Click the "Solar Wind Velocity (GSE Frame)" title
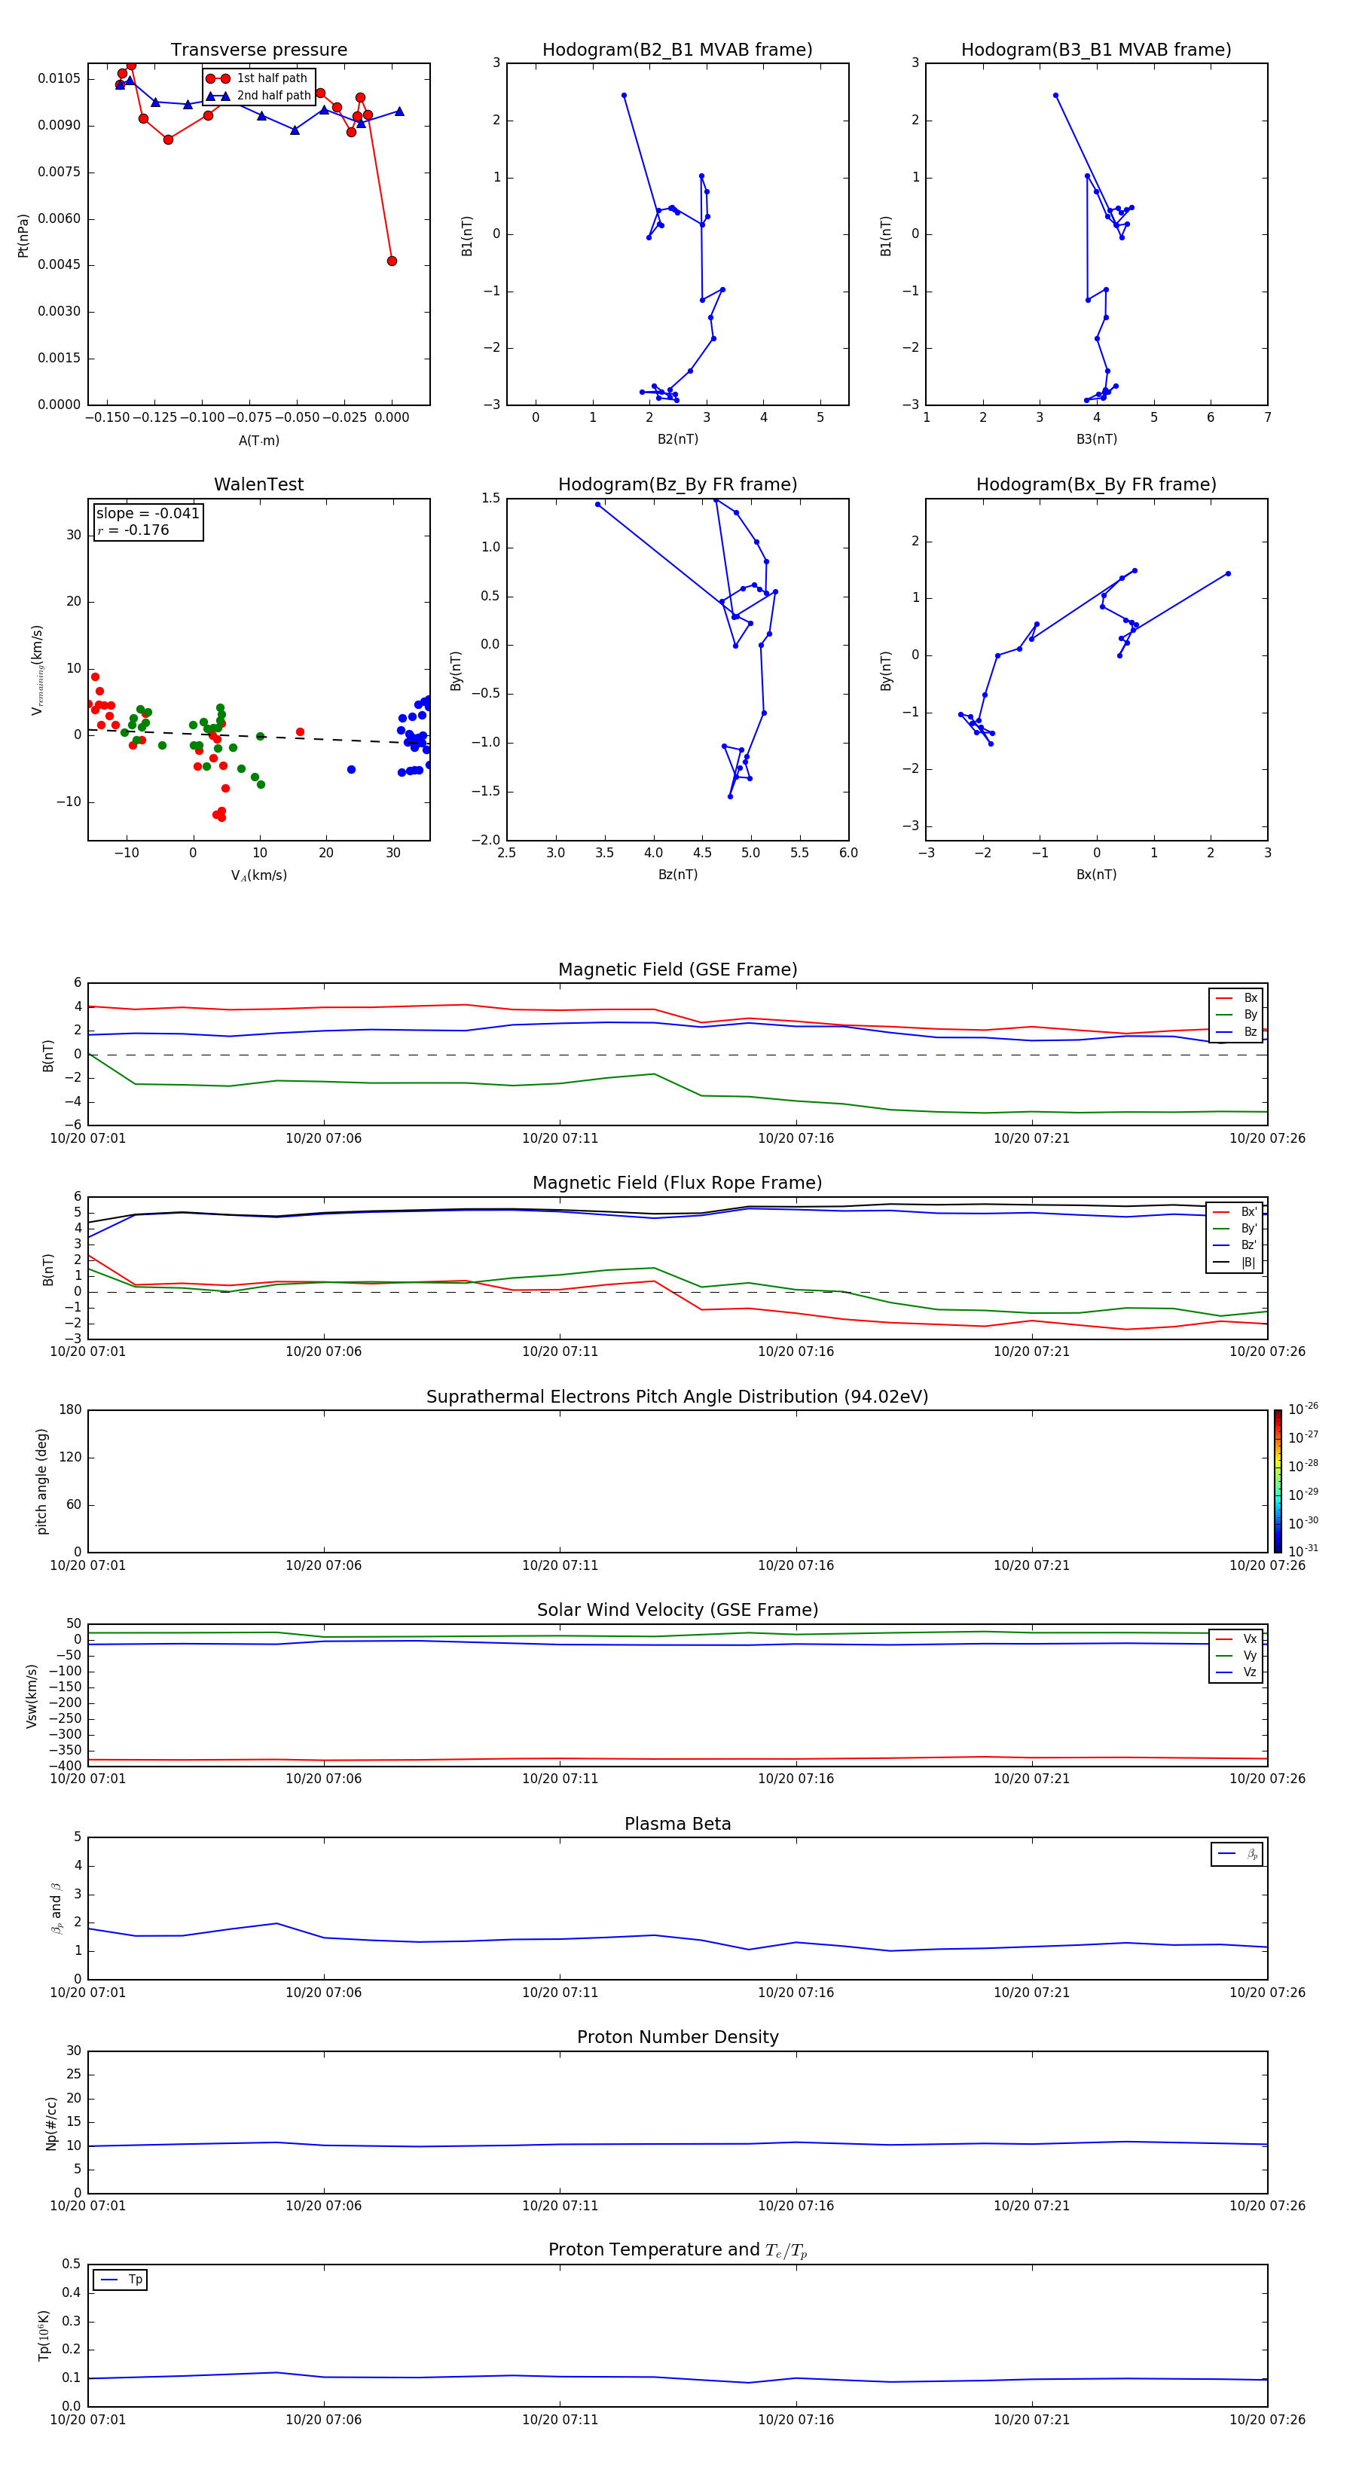Viewport: 1356px width, 2486px height. [677, 1611]
